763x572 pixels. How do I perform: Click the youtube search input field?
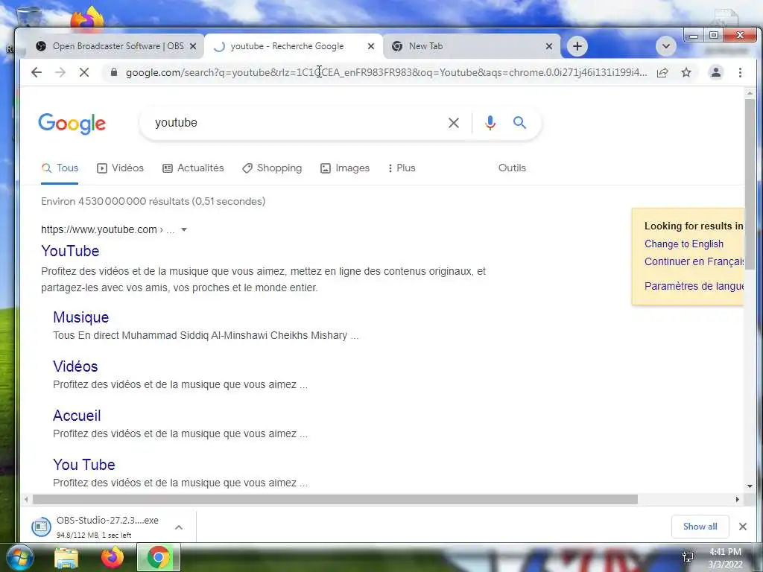click(297, 123)
